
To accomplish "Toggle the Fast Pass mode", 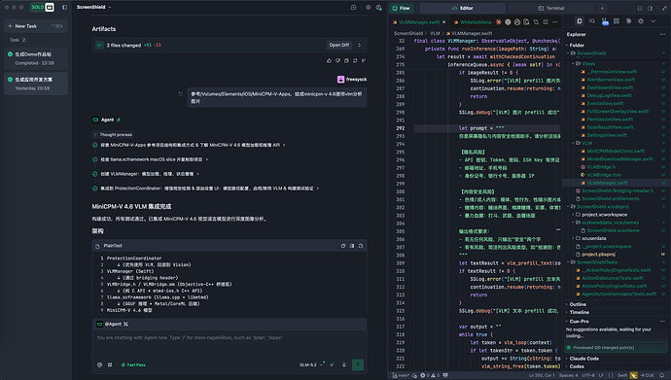I will click(x=133, y=365).
